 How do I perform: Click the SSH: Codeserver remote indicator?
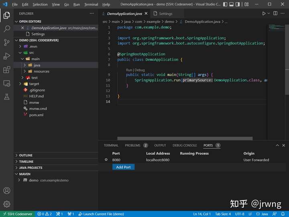18,214
